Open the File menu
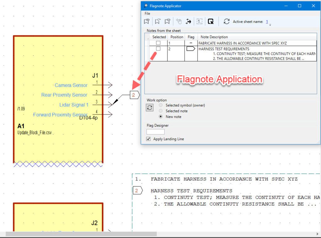Image resolution: width=321 pixels, height=238 pixels. (x=147, y=13)
